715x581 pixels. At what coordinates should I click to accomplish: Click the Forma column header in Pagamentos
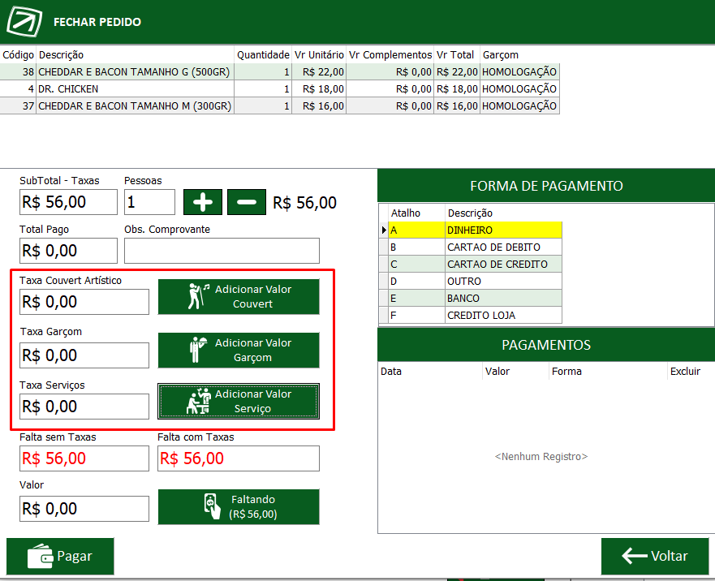tap(608, 371)
